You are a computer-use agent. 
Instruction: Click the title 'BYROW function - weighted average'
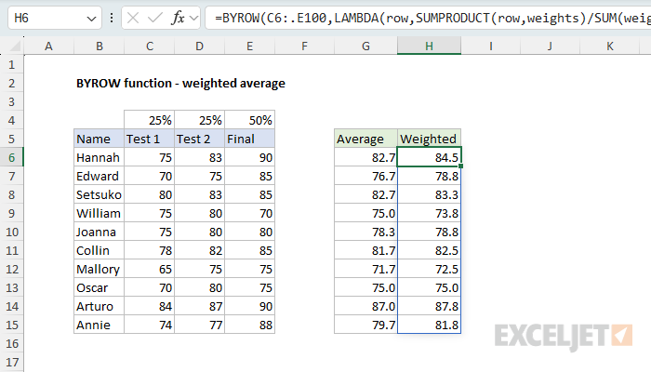[180, 84]
